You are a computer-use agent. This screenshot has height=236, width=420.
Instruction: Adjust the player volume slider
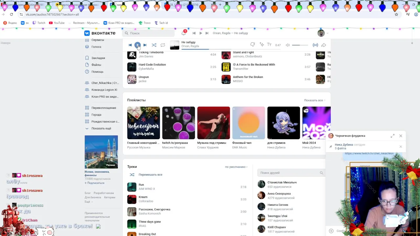300,45
